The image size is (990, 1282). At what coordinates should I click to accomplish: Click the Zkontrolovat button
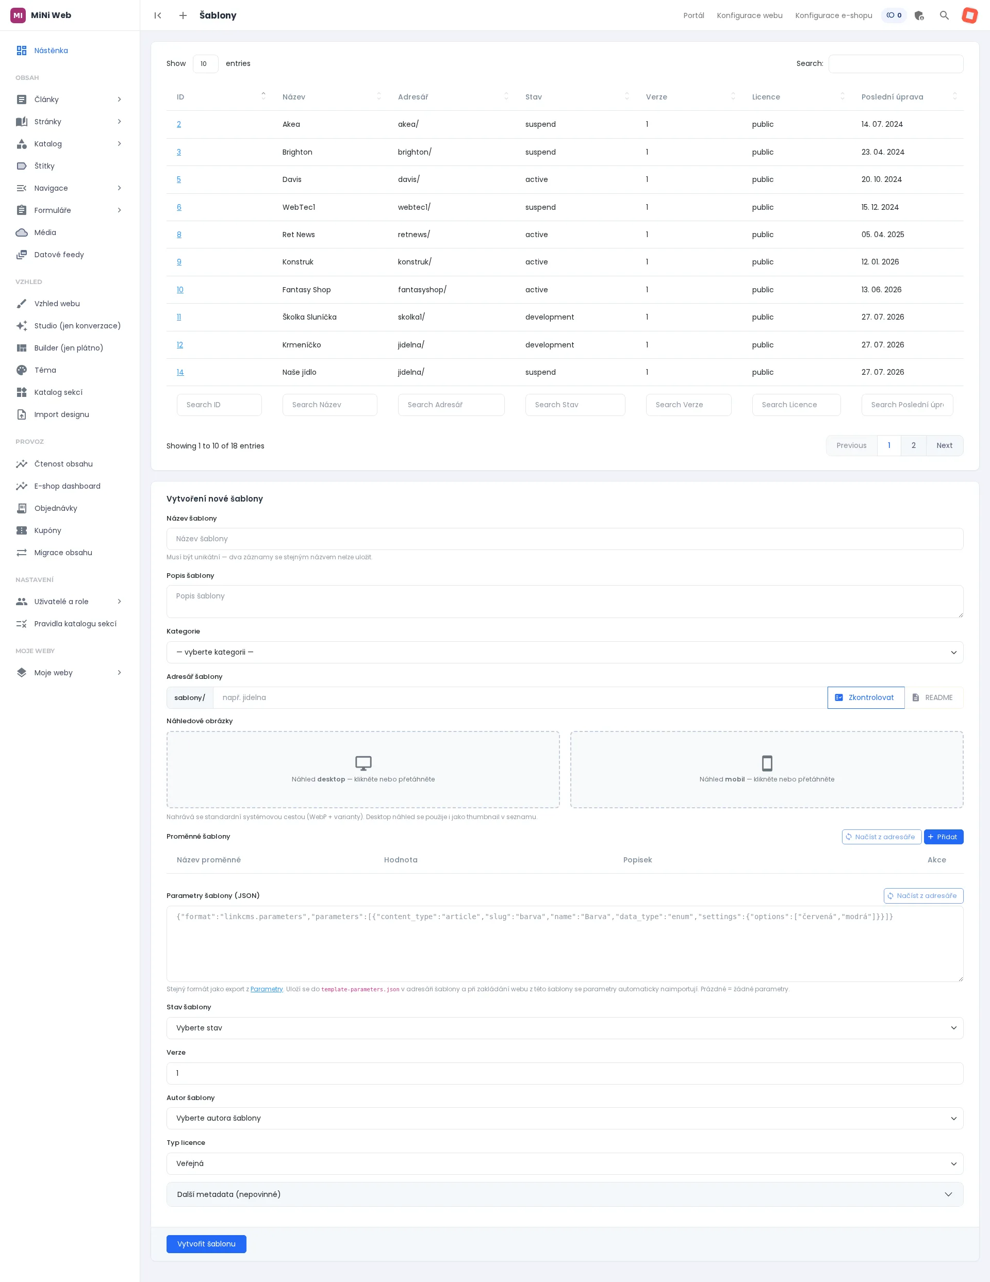click(866, 697)
